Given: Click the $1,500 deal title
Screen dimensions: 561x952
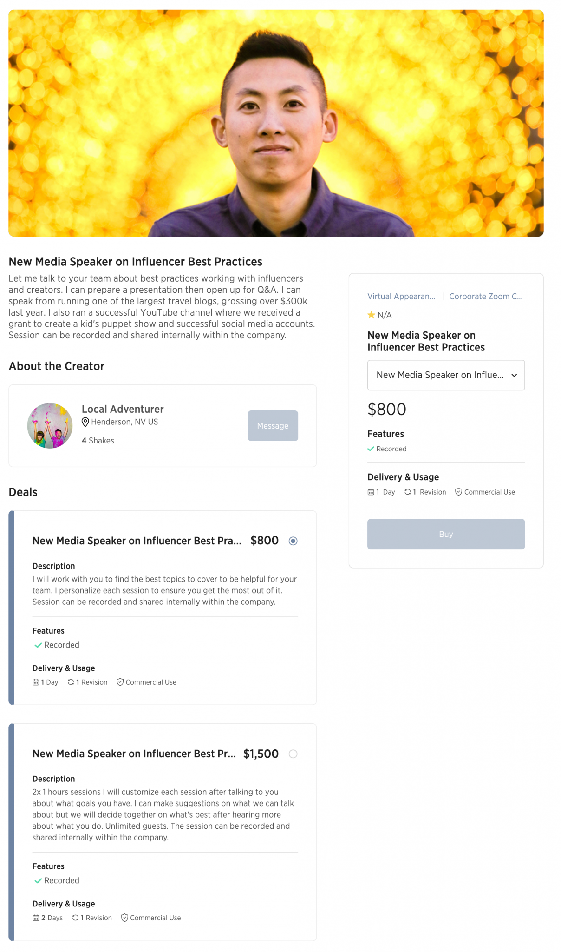Looking at the screenshot, I should [x=134, y=754].
